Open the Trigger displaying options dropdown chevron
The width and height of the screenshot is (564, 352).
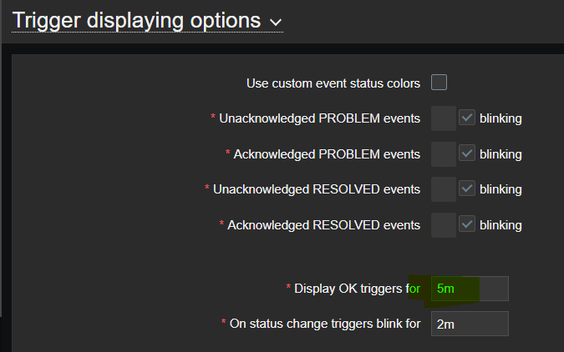coord(277,22)
